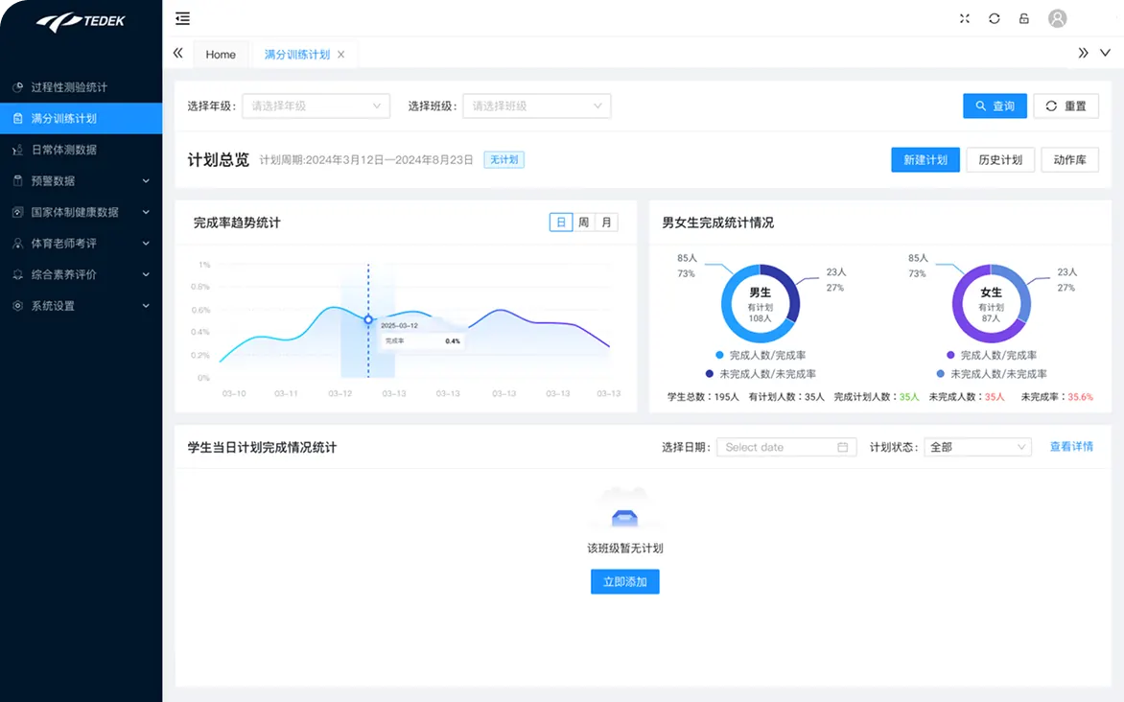Click the TEDEK logo
Screen dimensions: 1124x702
(x=81, y=21)
